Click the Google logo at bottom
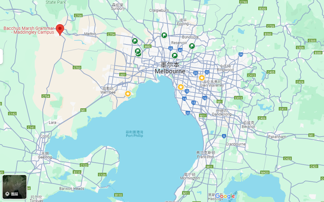Viewport: 324px width, 202px height. click(x=225, y=196)
